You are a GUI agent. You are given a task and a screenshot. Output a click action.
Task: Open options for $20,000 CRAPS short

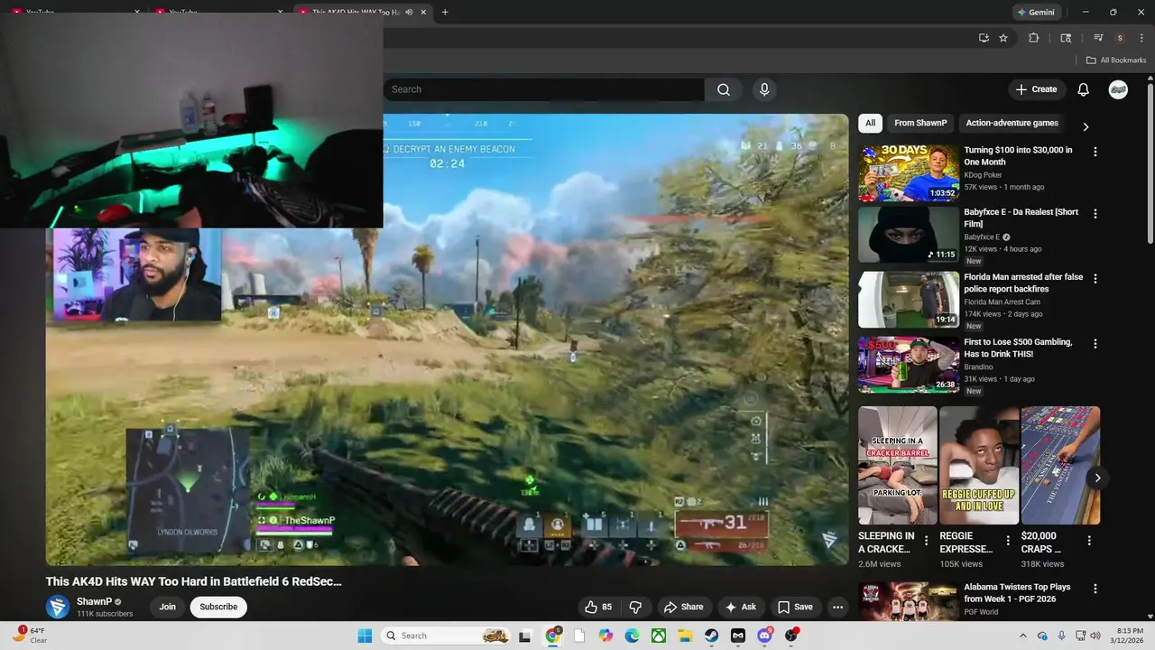(x=1089, y=541)
